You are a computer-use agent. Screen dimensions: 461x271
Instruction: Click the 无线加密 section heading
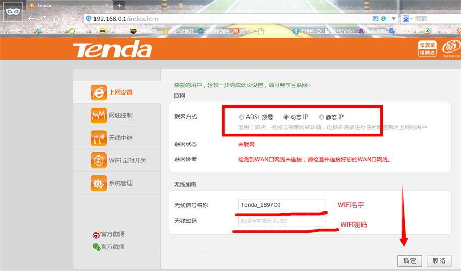185,185
